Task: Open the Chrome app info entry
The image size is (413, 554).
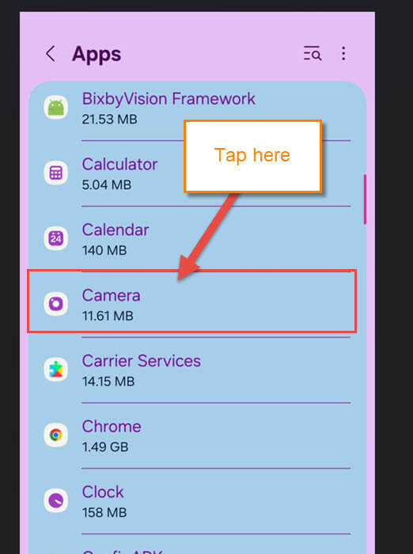Action: [x=197, y=435]
